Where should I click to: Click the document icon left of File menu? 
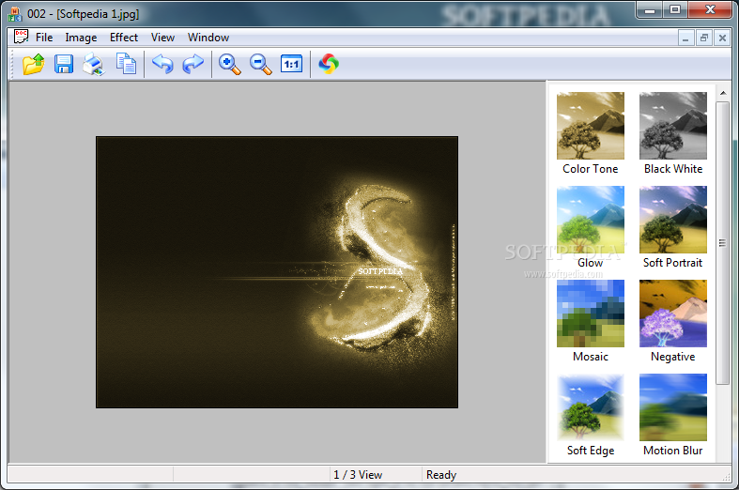tap(21, 37)
